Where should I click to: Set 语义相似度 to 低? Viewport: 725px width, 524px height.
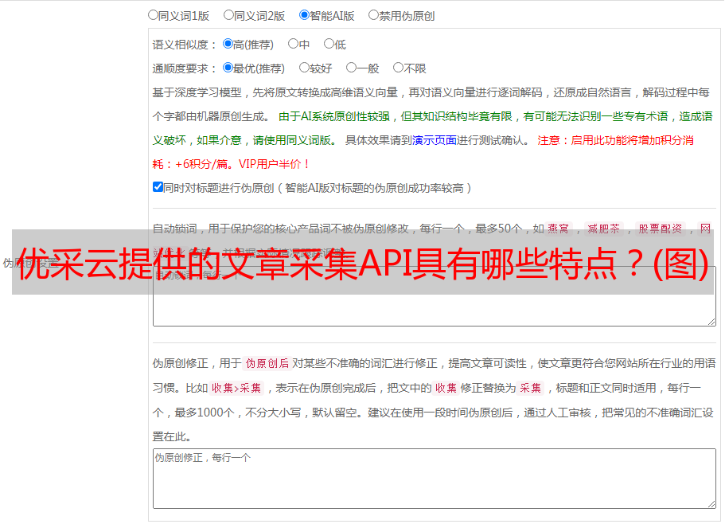coord(329,44)
